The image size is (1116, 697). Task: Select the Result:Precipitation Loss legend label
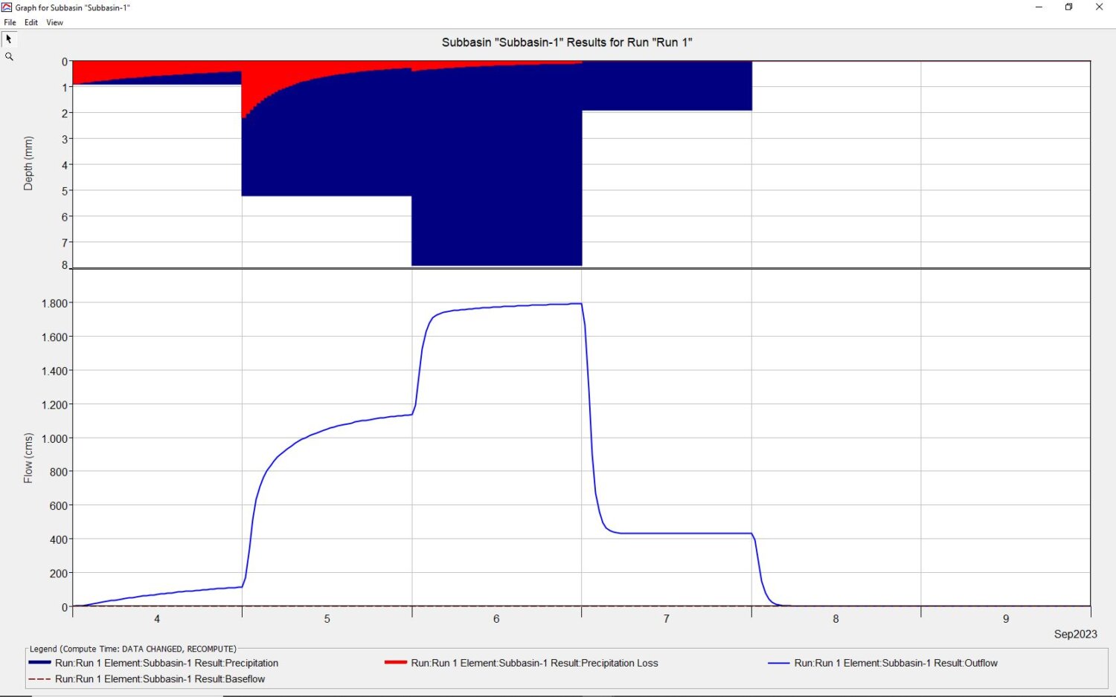534,663
